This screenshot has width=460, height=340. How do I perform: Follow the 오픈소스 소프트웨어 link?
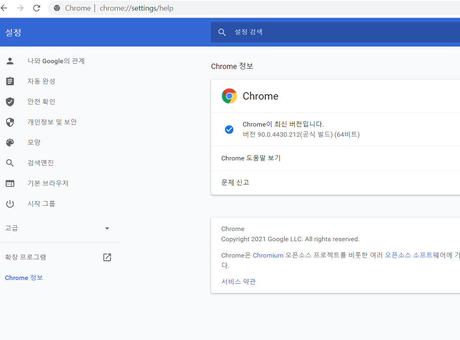(x=415, y=255)
